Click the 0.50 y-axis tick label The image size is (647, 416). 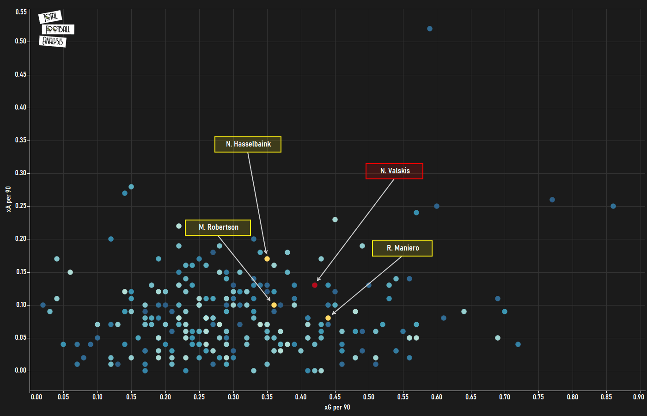[x=21, y=41]
